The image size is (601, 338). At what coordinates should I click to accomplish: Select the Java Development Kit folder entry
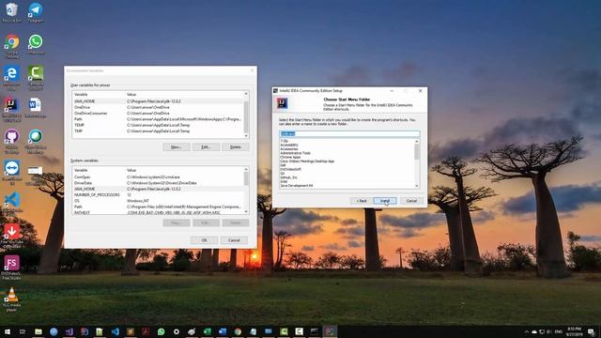[297, 186]
